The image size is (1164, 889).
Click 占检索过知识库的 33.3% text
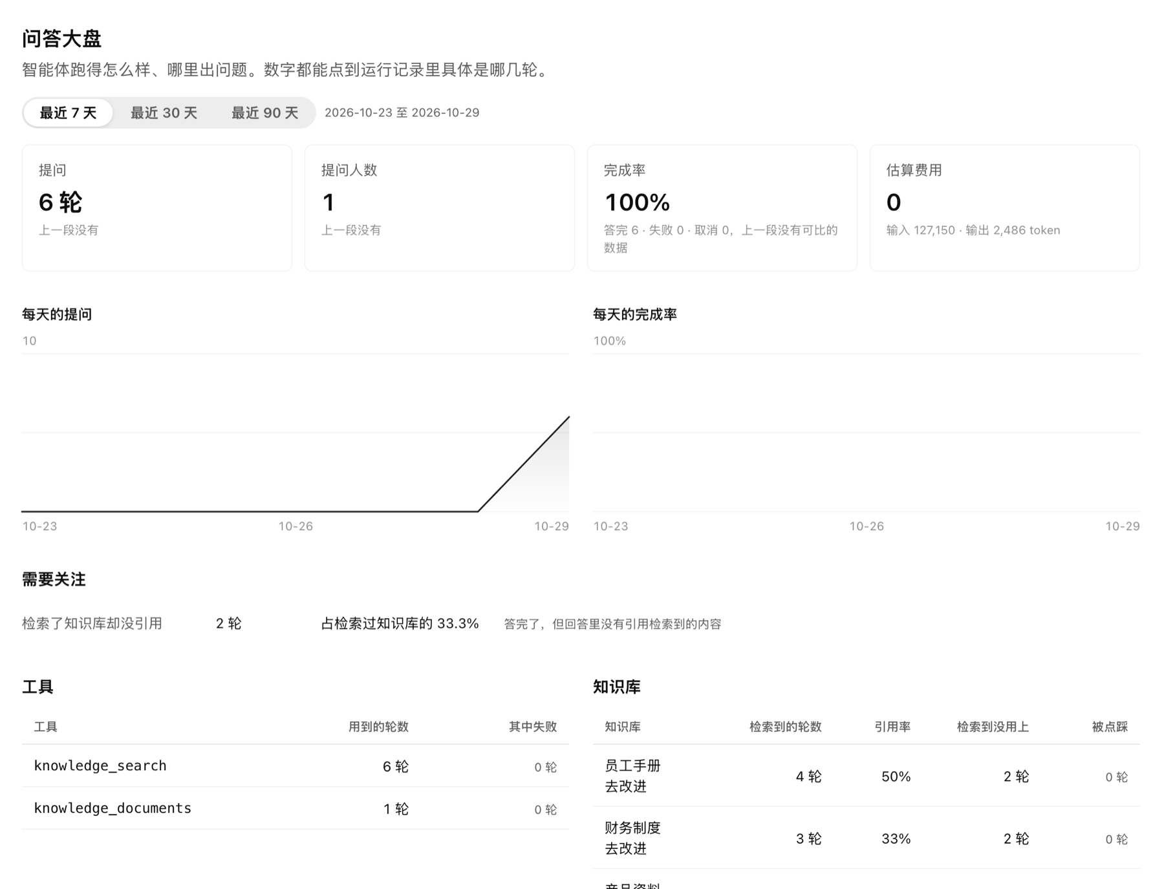tap(400, 623)
